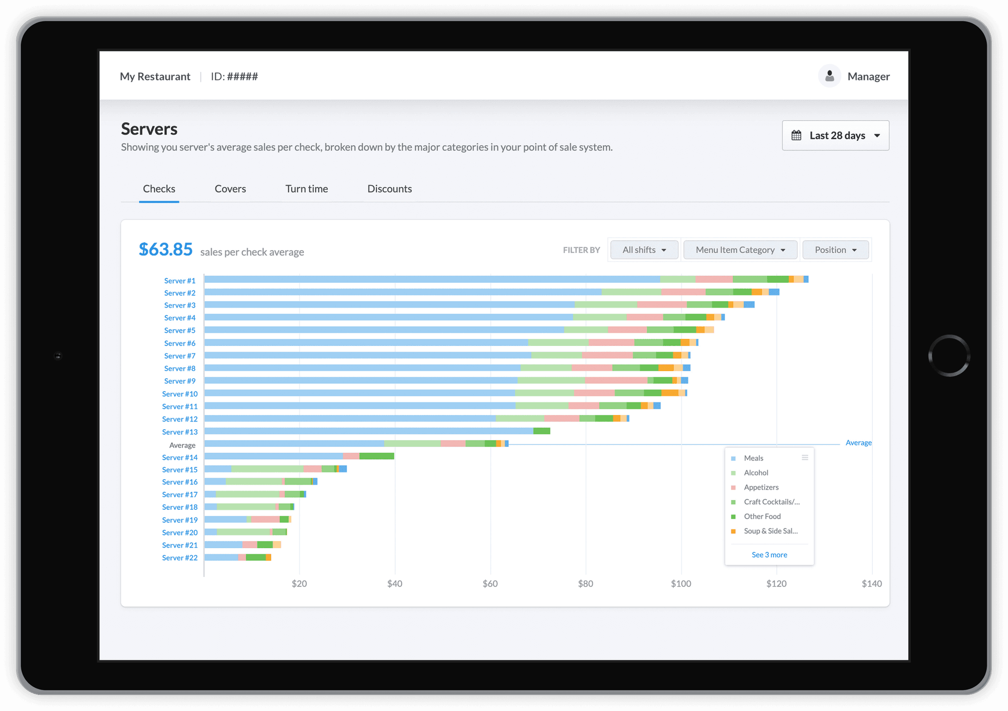This screenshot has width=1008, height=711.
Task: Click the Server #14 name link
Action: coord(179,457)
